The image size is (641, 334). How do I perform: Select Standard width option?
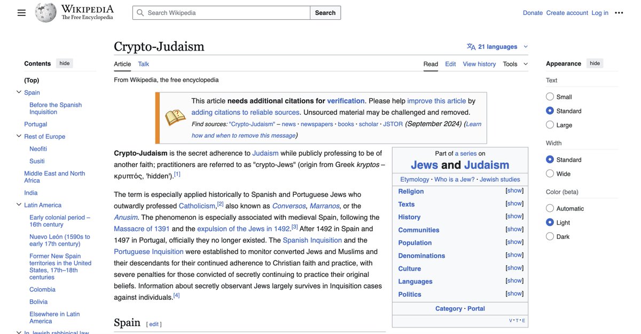click(550, 160)
